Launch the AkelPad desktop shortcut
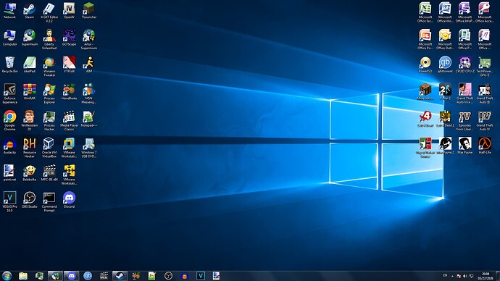 pyautogui.click(x=29, y=65)
